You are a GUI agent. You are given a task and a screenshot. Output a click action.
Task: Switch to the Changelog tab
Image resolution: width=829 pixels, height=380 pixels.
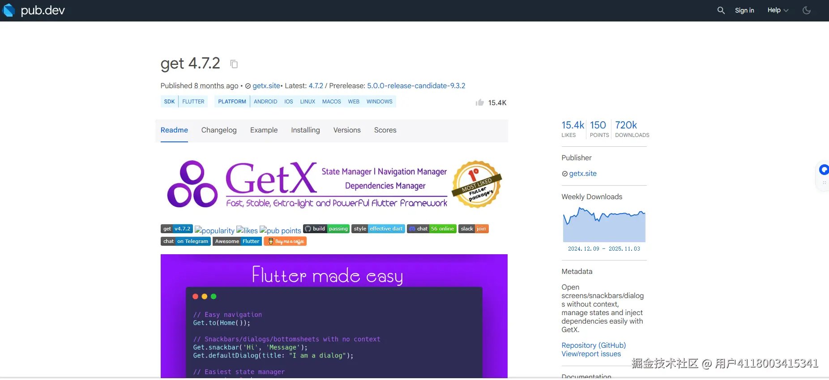[x=219, y=130]
